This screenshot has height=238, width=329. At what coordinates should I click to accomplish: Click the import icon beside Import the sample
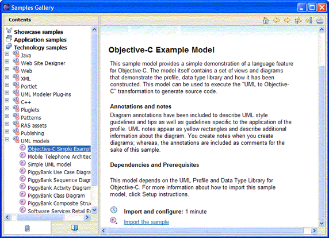(x=113, y=220)
